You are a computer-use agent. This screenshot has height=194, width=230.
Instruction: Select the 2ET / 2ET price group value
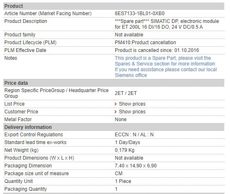click(126, 93)
